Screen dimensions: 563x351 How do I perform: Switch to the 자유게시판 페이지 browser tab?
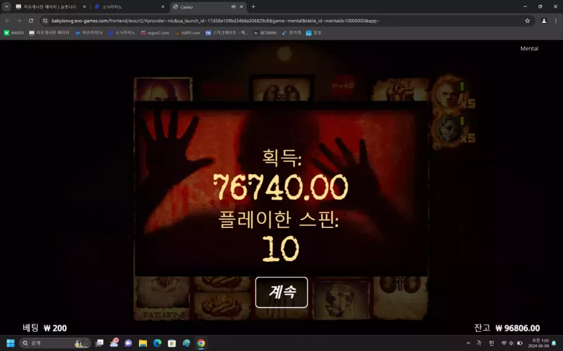pos(50,7)
